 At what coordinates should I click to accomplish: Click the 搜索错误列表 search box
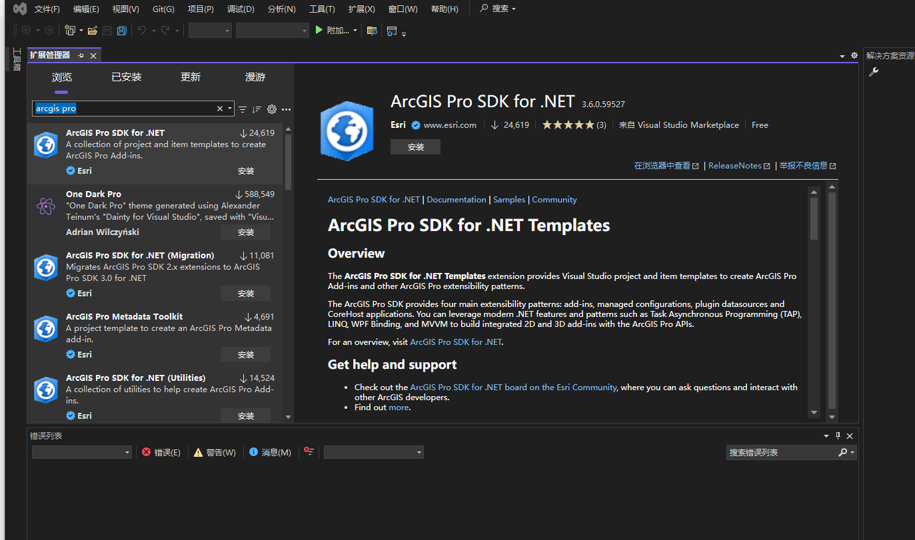[x=791, y=452]
